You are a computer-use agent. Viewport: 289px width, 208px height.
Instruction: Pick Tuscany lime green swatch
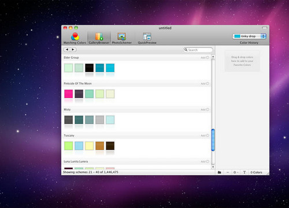coord(68,146)
